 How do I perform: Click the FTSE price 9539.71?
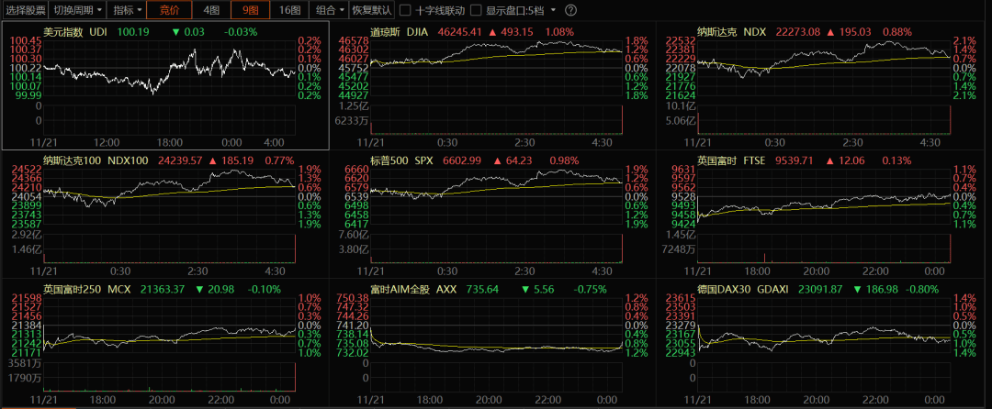point(795,160)
